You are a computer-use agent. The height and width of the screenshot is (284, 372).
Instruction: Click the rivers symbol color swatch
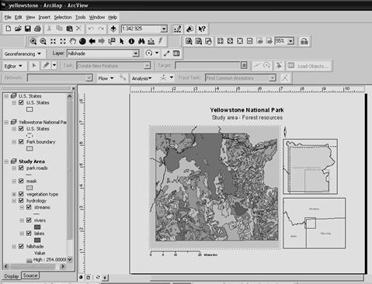(37, 227)
